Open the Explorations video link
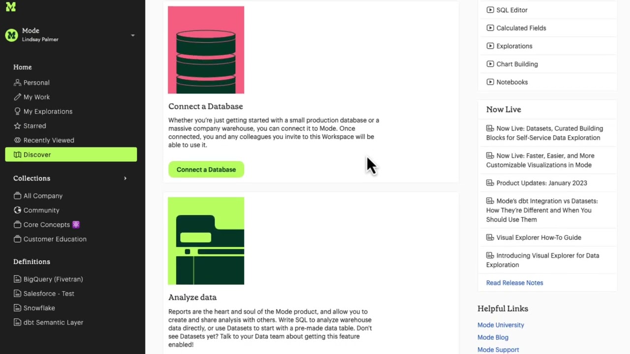The width and height of the screenshot is (630, 354). coord(514,46)
